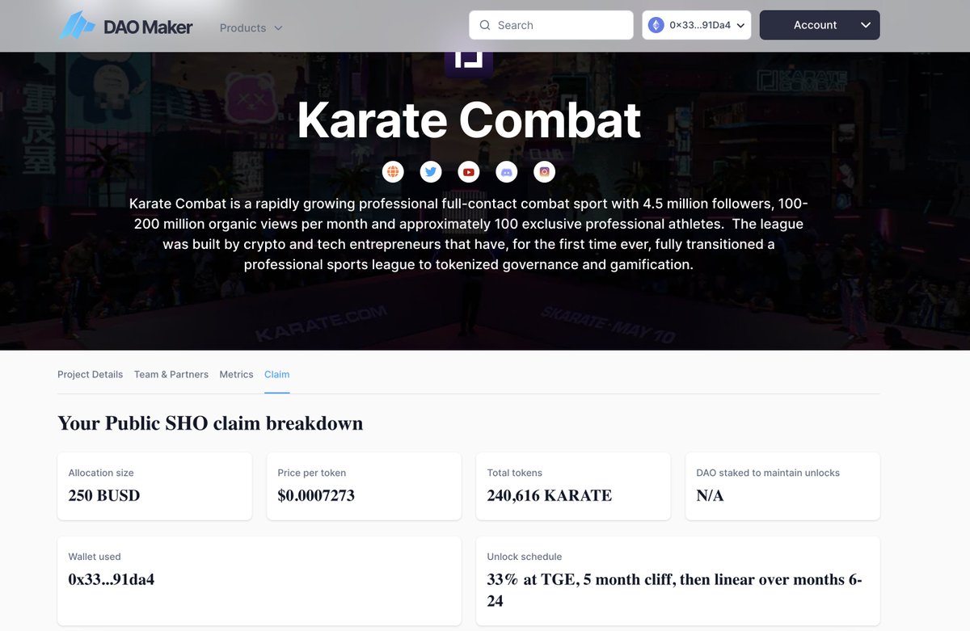
Task: Select the Claim tab
Action: pyautogui.click(x=276, y=374)
